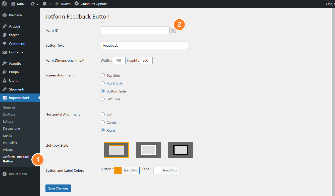Click the Aspetto paintbrush icon
This screenshot has height=196, width=335.
[x=5, y=63]
